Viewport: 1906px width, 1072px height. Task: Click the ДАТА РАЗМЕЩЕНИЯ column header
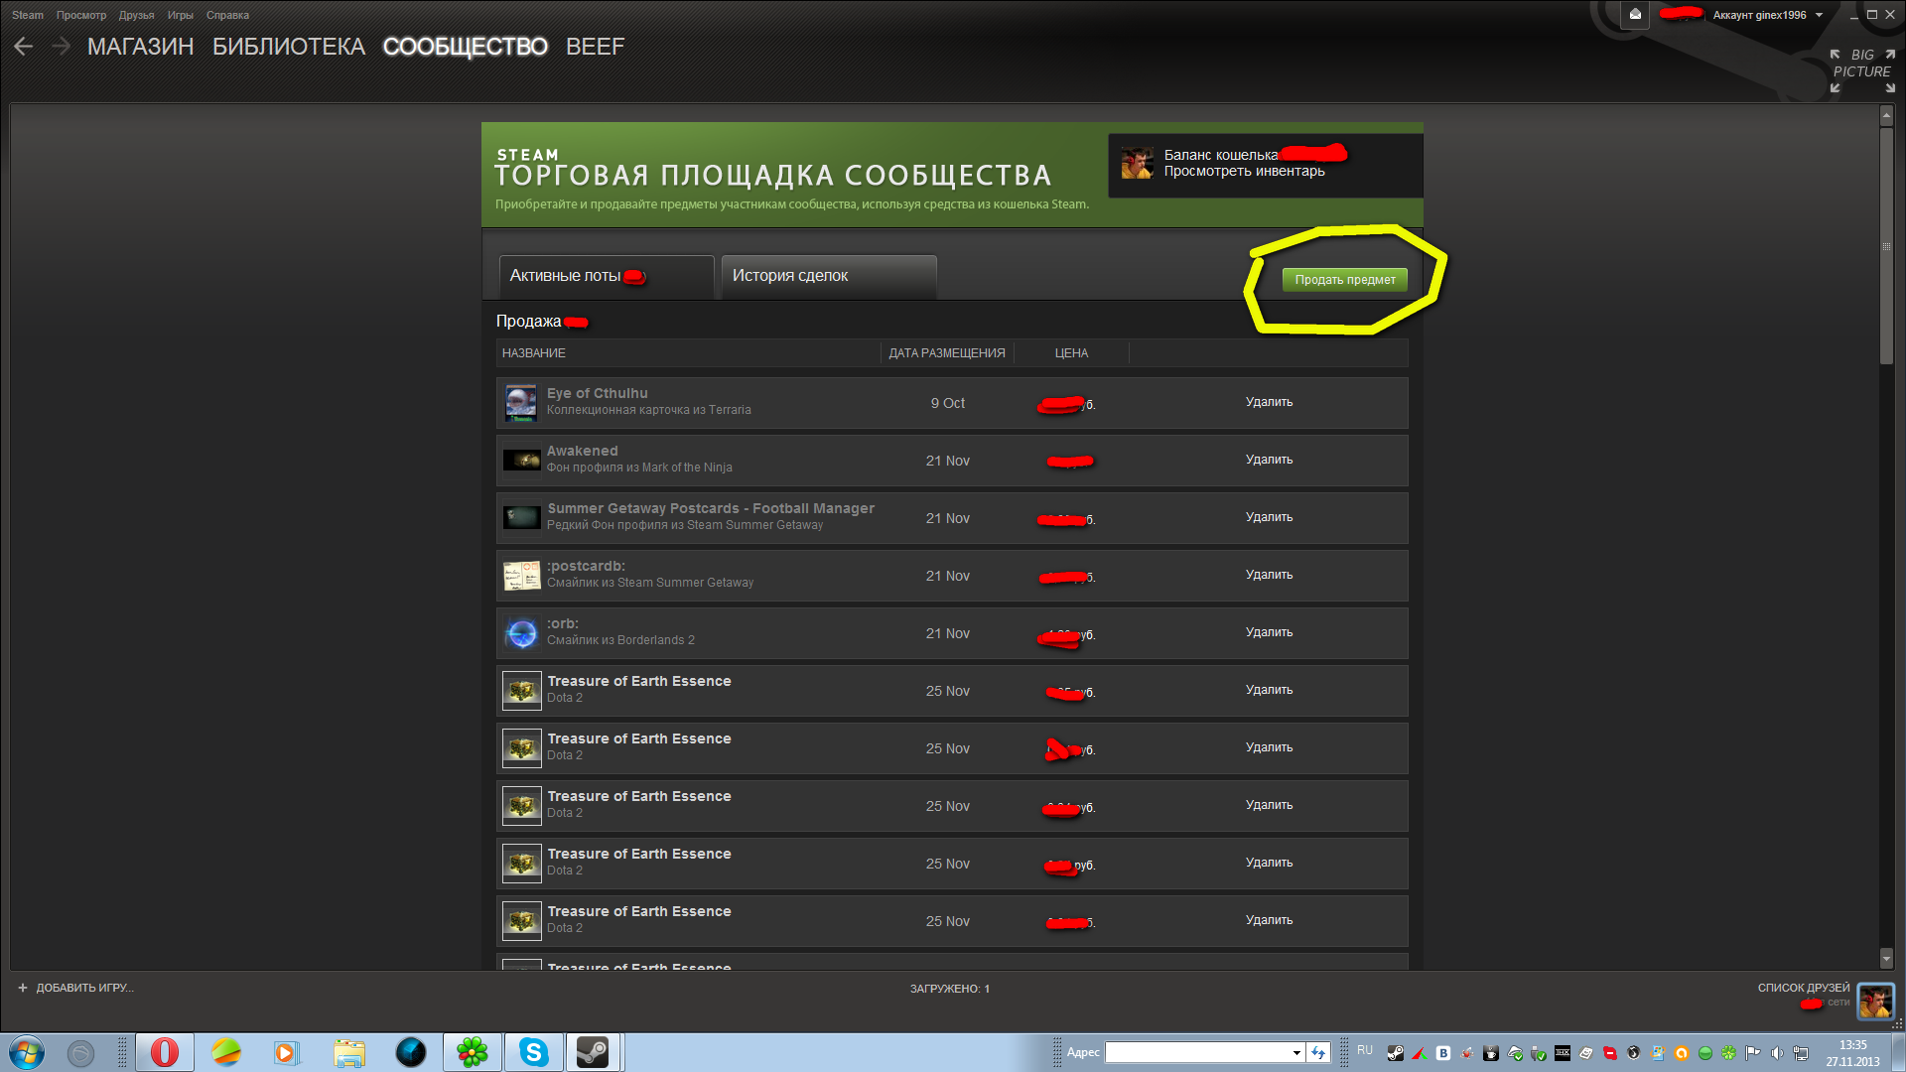[946, 353]
